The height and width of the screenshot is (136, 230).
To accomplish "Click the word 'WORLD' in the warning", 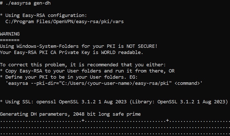I will [108, 52].
